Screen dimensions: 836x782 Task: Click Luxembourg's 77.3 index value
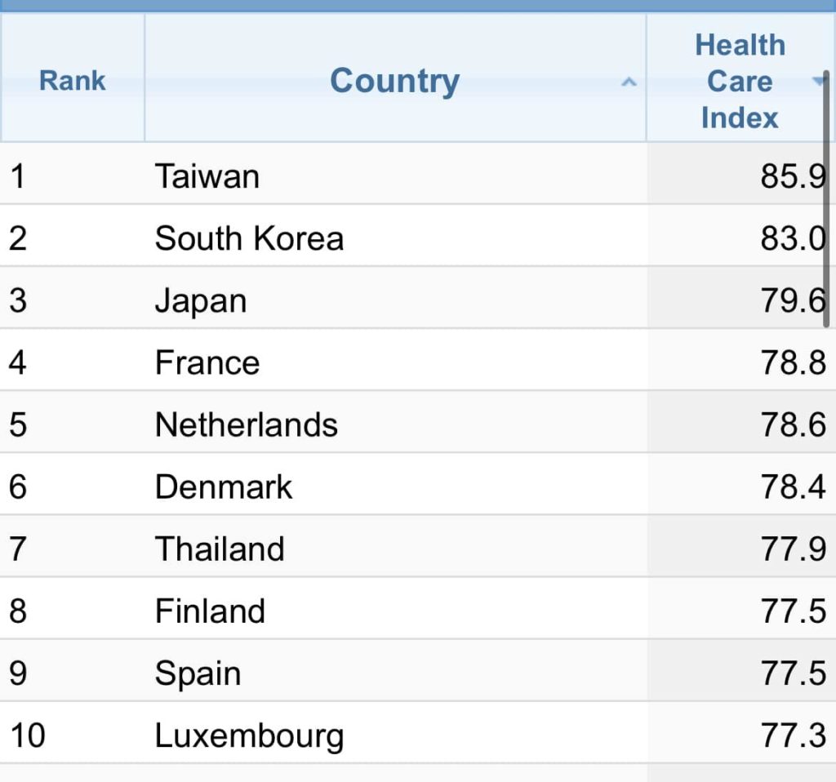click(793, 735)
